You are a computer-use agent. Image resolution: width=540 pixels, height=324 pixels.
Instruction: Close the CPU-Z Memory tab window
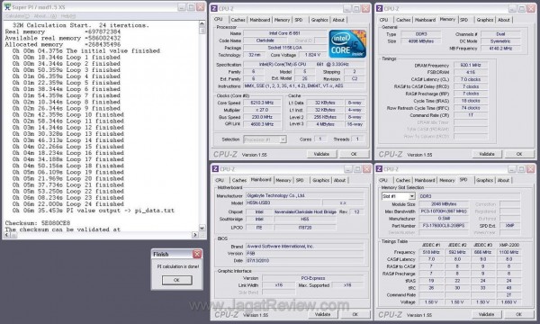[x=531, y=9]
